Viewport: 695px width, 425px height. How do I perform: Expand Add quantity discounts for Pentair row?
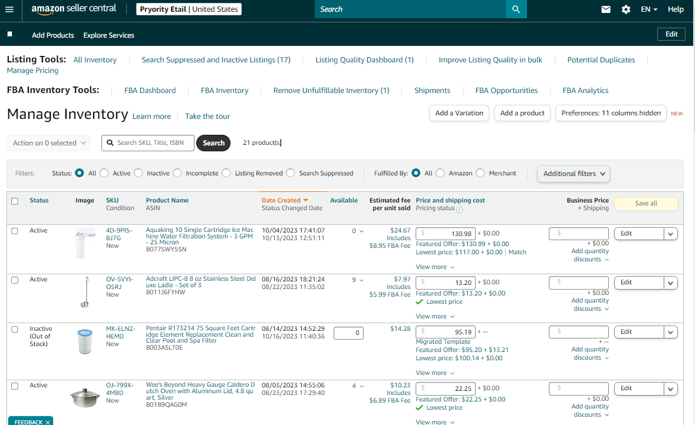(590, 353)
